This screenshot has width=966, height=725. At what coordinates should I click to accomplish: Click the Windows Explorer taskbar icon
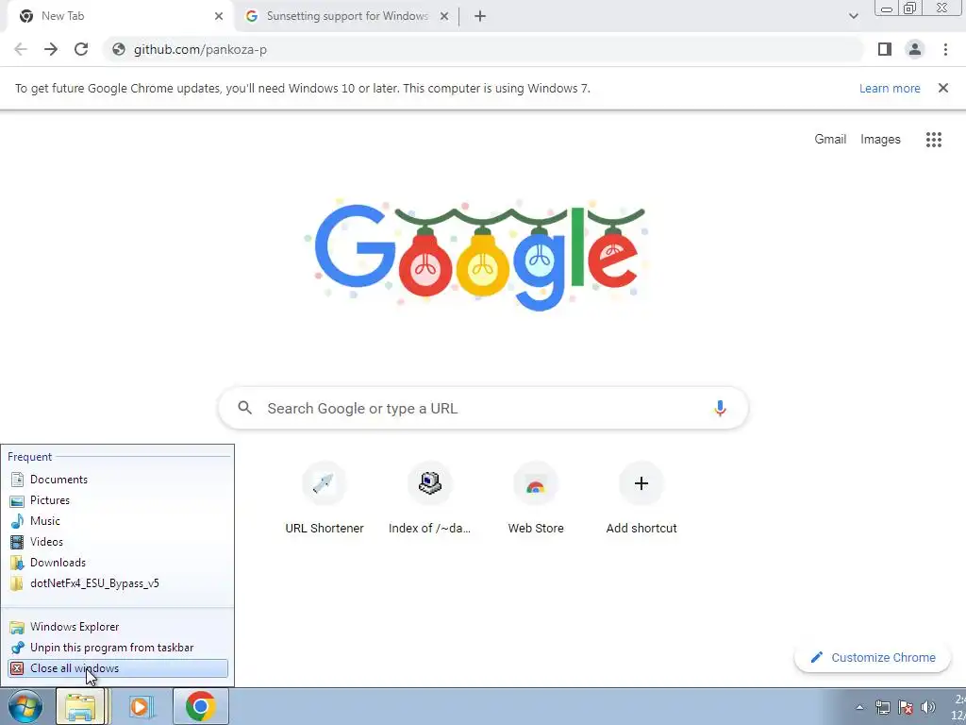coord(81,706)
